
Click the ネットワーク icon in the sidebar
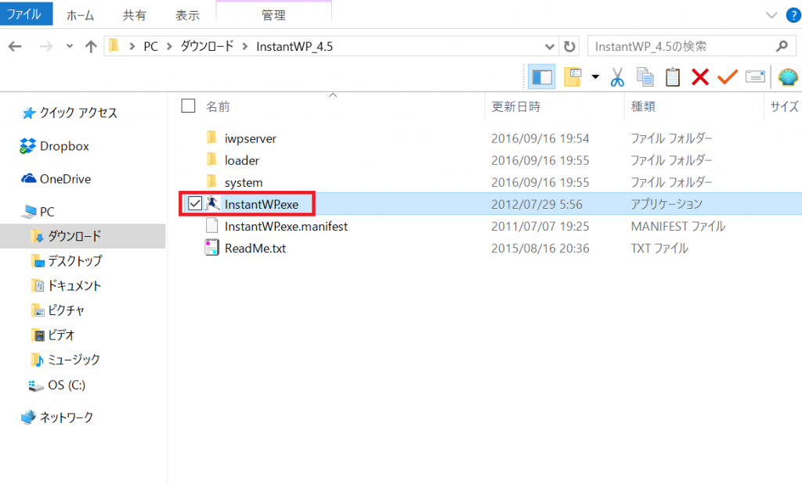(29, 417)
